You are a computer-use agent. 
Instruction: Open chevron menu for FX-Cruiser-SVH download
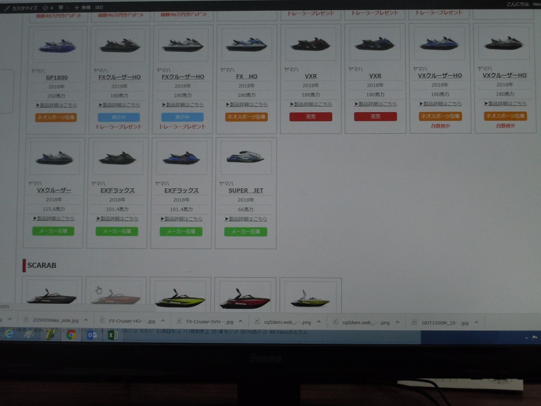241,322
